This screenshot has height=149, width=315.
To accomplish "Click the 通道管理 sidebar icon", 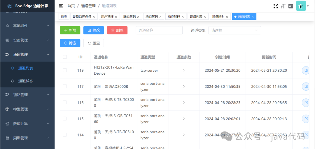I will pos(7,55).
